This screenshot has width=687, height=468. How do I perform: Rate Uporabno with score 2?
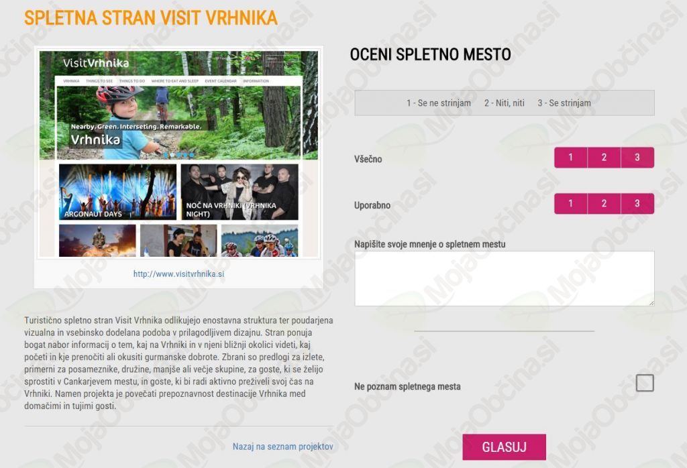(604, 204)
